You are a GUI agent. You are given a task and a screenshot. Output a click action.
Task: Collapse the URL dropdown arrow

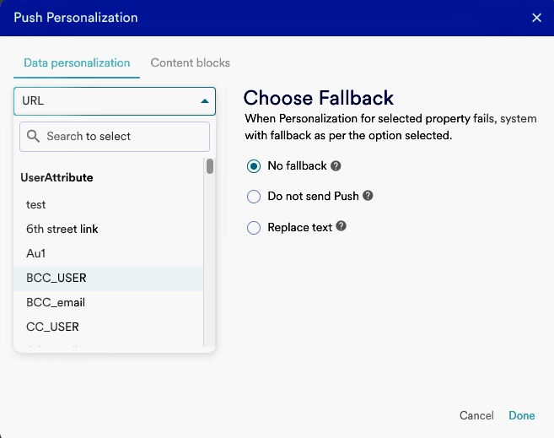[204, 101]
